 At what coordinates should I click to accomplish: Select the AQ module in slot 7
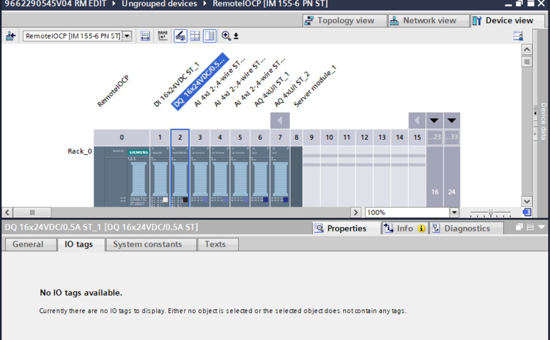point(280,177)
